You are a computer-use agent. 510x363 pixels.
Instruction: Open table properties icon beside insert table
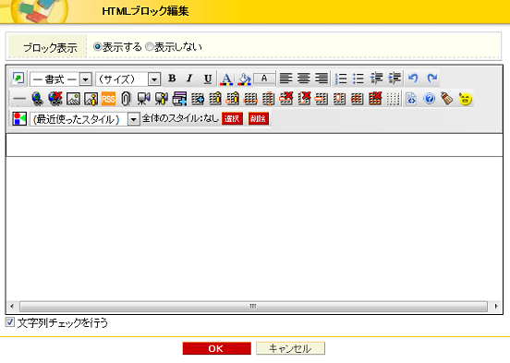point(215,99)
